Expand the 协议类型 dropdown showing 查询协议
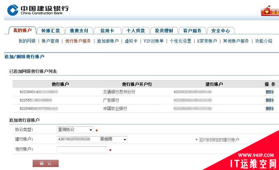This screenshot has height=170, width=279. (75, 130)
